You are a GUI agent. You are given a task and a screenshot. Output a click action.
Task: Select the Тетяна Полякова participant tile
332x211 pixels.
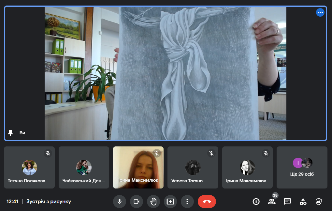click(x=29, y=167)
